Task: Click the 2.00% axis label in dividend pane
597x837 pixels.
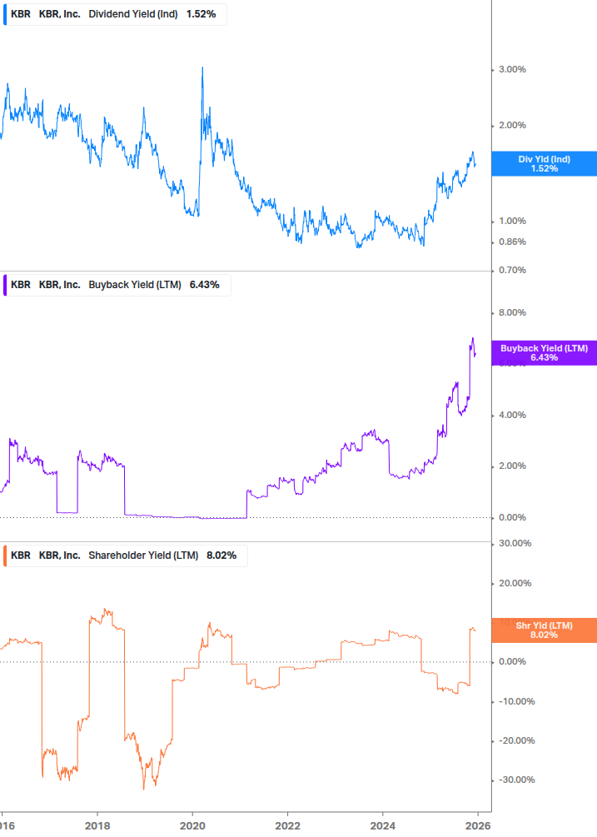Action: 512,125
